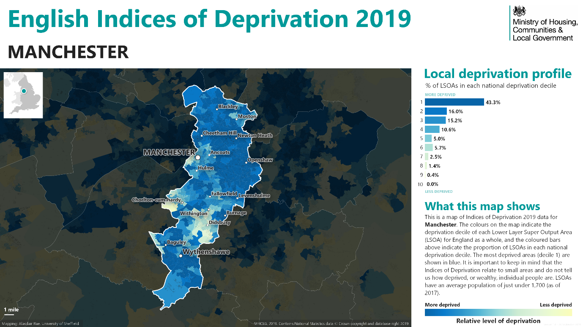583x327 pixels.
Task: Select the Openshaw map marker
Action: tap(247, 162)
